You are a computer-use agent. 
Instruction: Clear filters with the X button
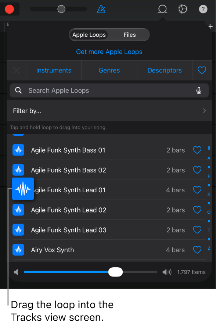point(16,70)
